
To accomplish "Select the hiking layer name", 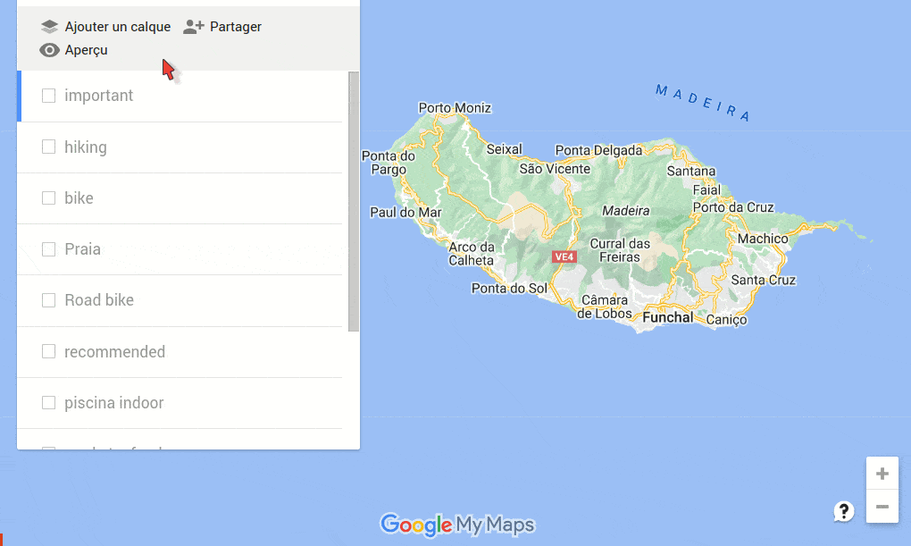I will (x=86, y=147).
